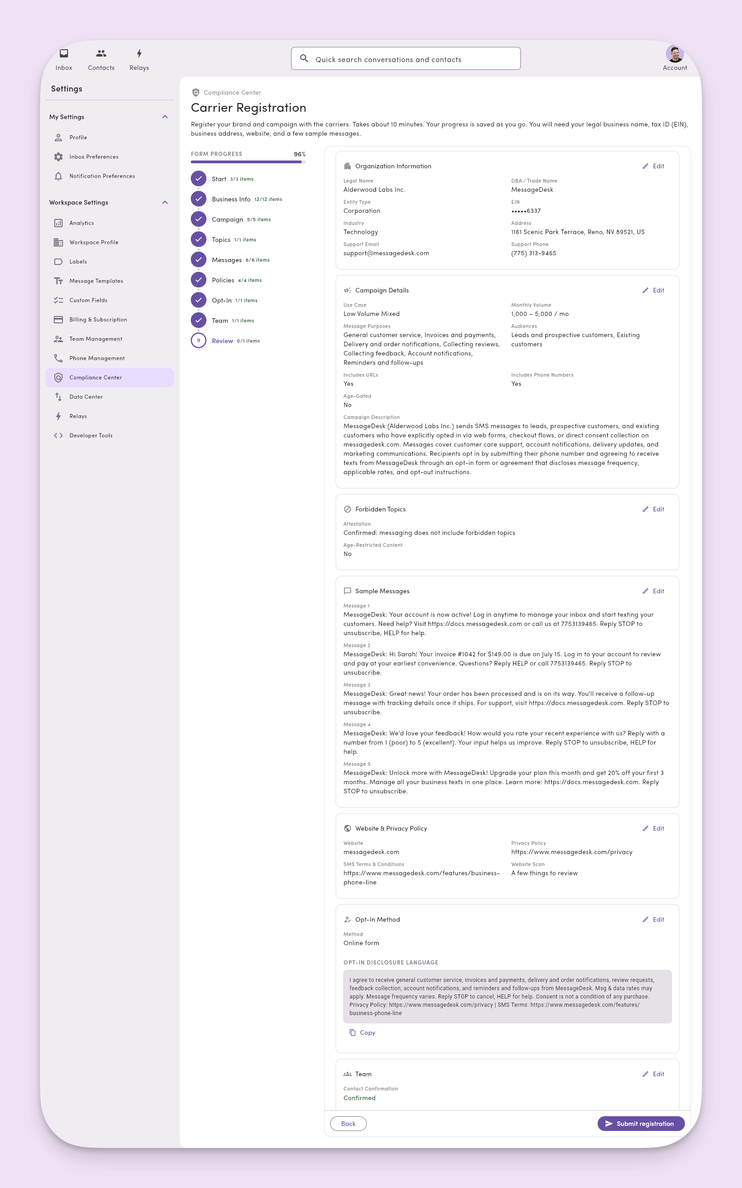Jump to the Messages step
The width and height of the screenshot is (742, 1188).
click(231, 260)
